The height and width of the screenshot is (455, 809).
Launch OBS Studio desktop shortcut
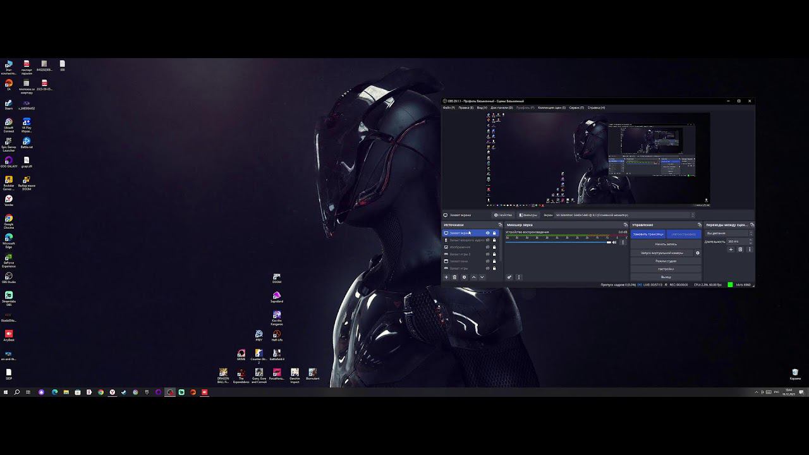pyautogui.click(x=9, y=278)
